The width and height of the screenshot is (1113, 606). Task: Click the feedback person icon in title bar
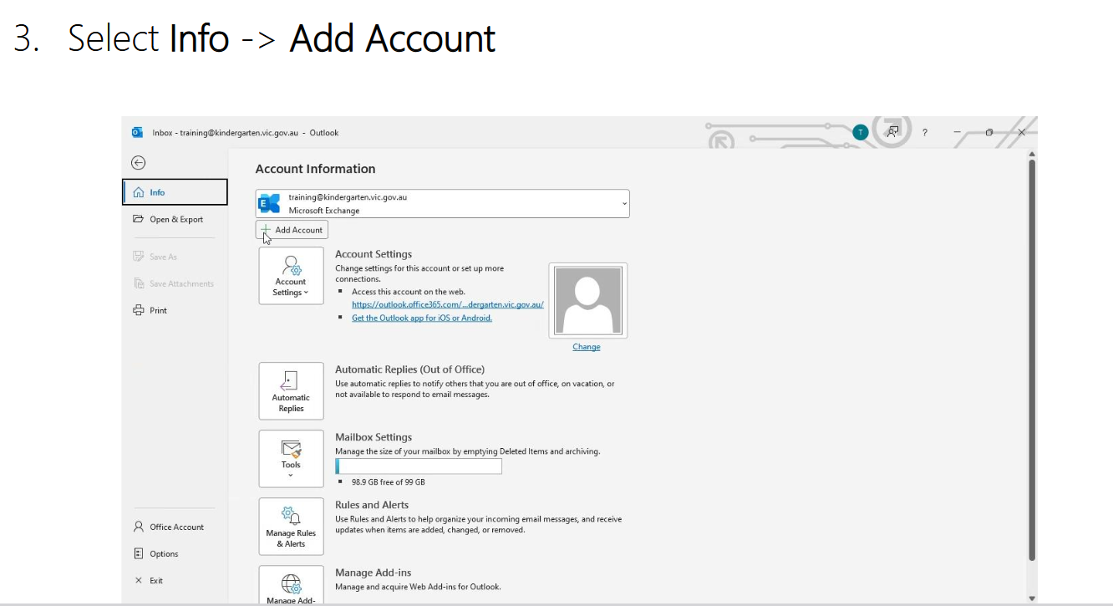tap(893, 132)
